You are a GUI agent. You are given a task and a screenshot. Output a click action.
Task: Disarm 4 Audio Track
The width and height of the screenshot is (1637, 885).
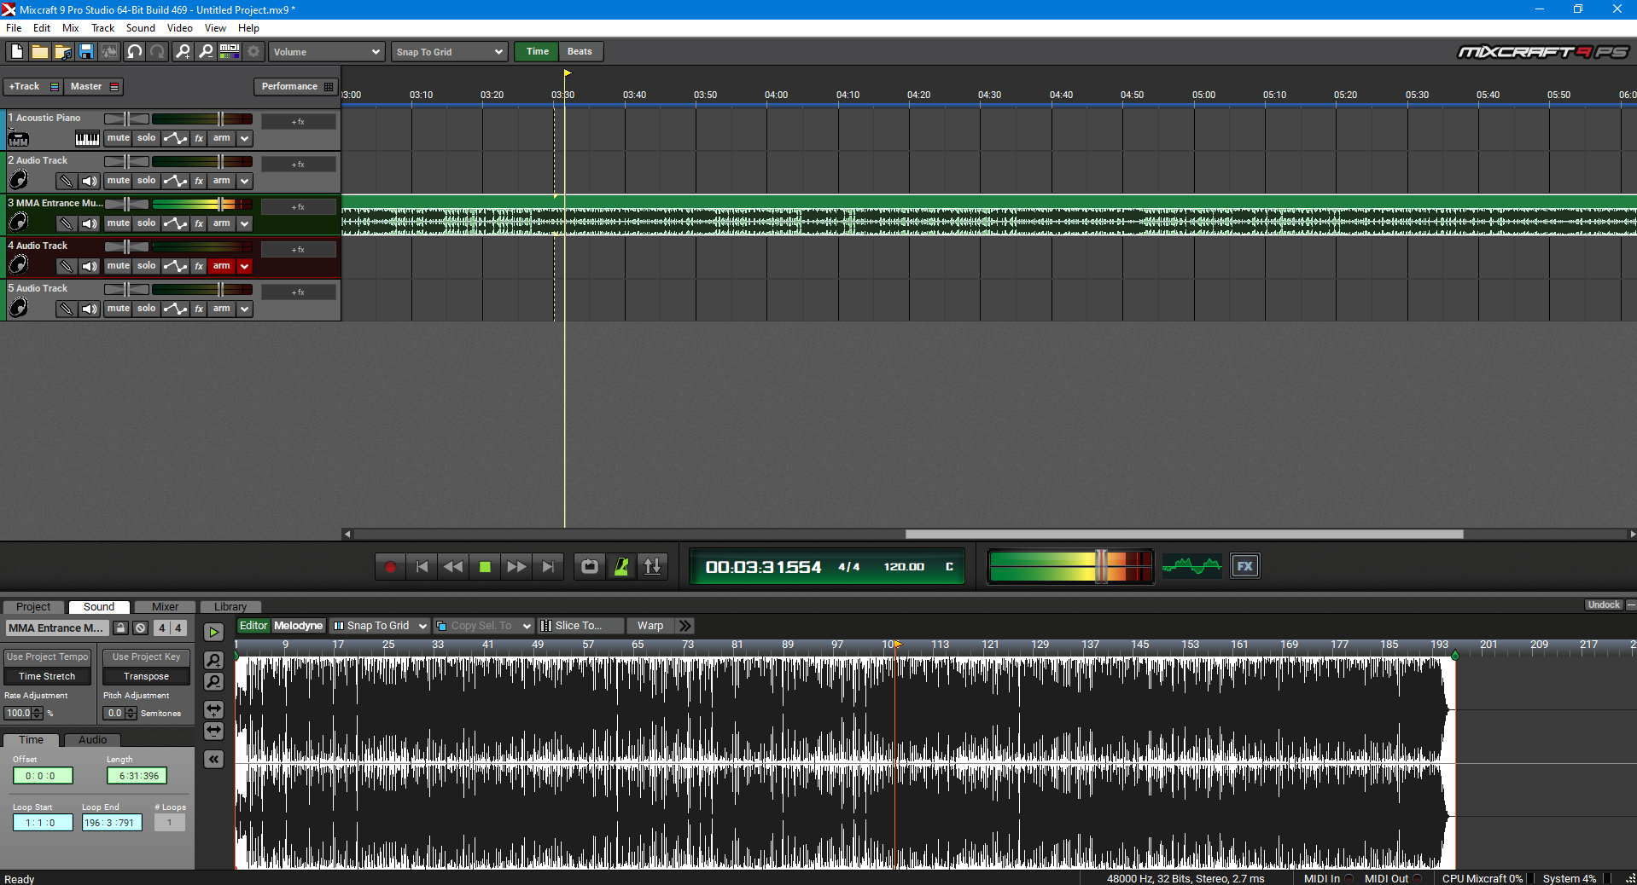pos(222,266)
